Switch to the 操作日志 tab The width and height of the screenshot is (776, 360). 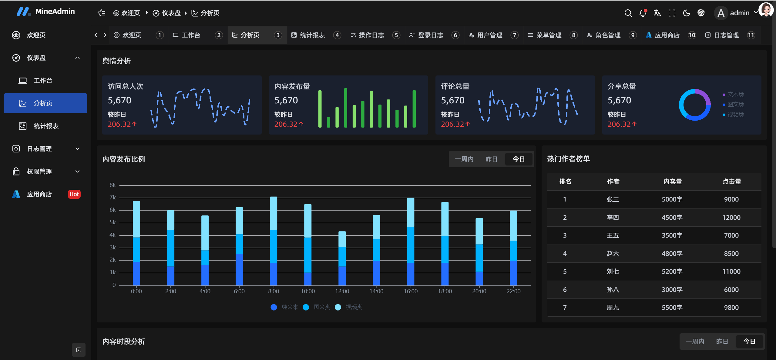click(372, 35)
